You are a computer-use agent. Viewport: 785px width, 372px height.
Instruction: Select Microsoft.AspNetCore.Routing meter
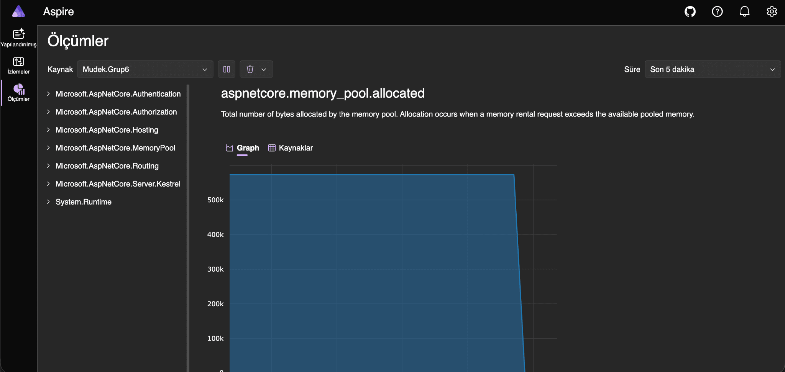click(x=107, y=166)
